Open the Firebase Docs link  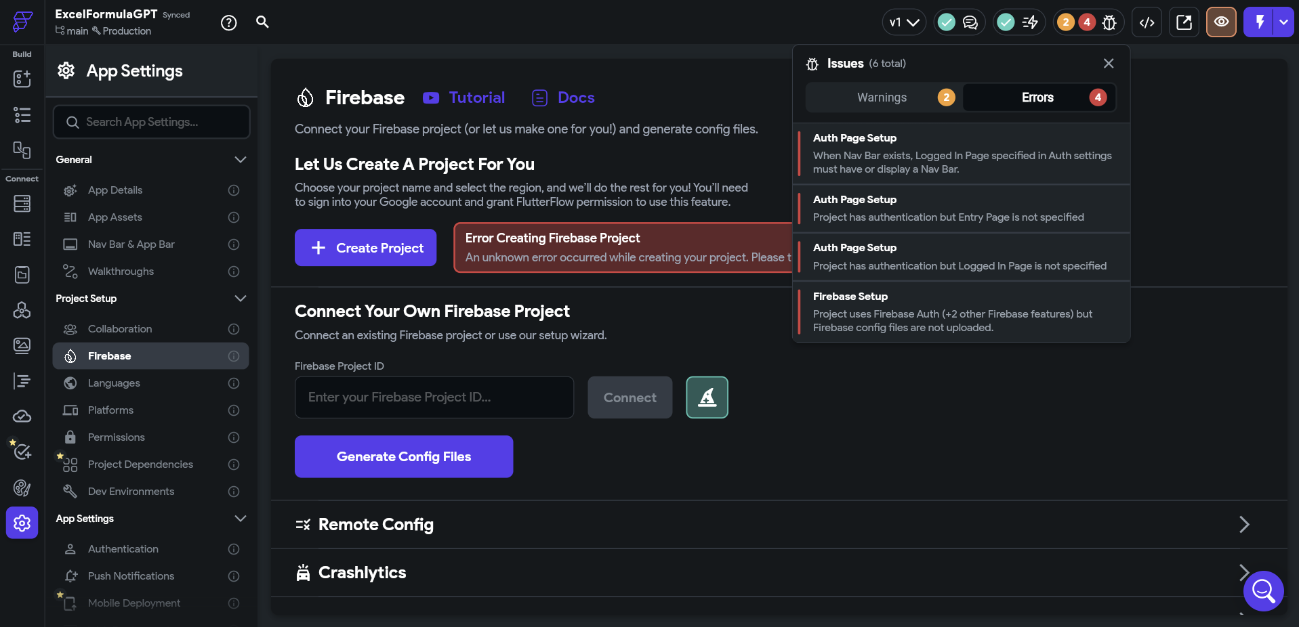(563, 98)
